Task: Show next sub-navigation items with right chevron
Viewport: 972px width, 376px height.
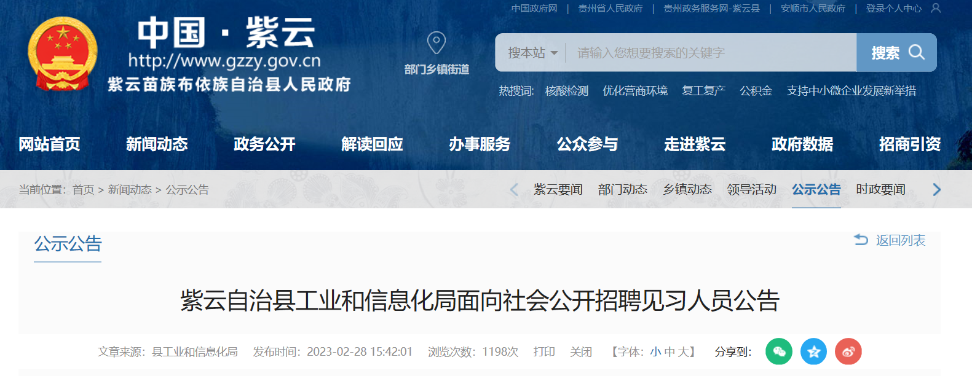Action: point(936,189)
